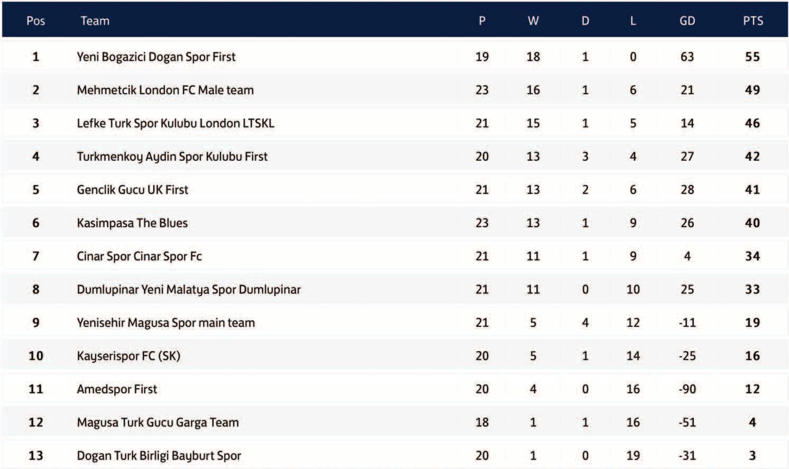
Task: Open Dumlupinar Yeni Malatya Spor Dumlupinar
Action: 188,290
